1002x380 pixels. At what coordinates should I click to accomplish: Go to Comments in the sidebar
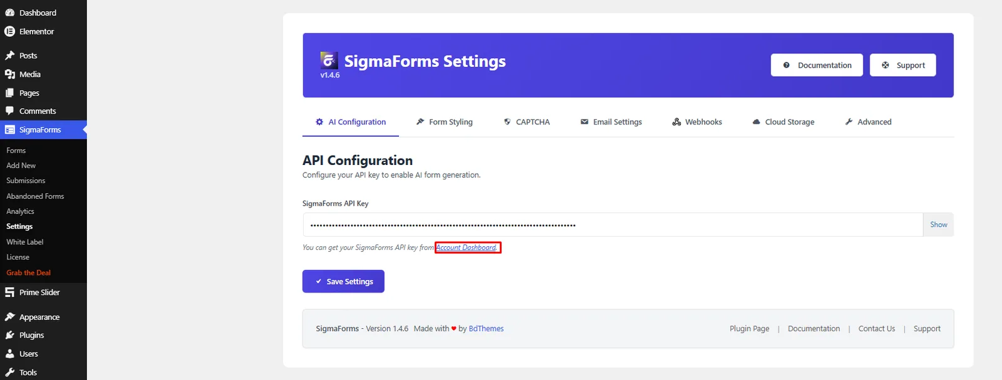[43, 111]
